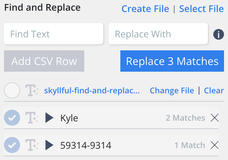Screen dimensions: 228x160
Task: Expand the 59314-9314 row triangle
Action: 49,145
